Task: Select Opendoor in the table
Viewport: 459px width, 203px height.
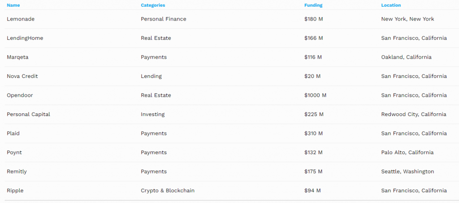Action: (x=20, y=95)
